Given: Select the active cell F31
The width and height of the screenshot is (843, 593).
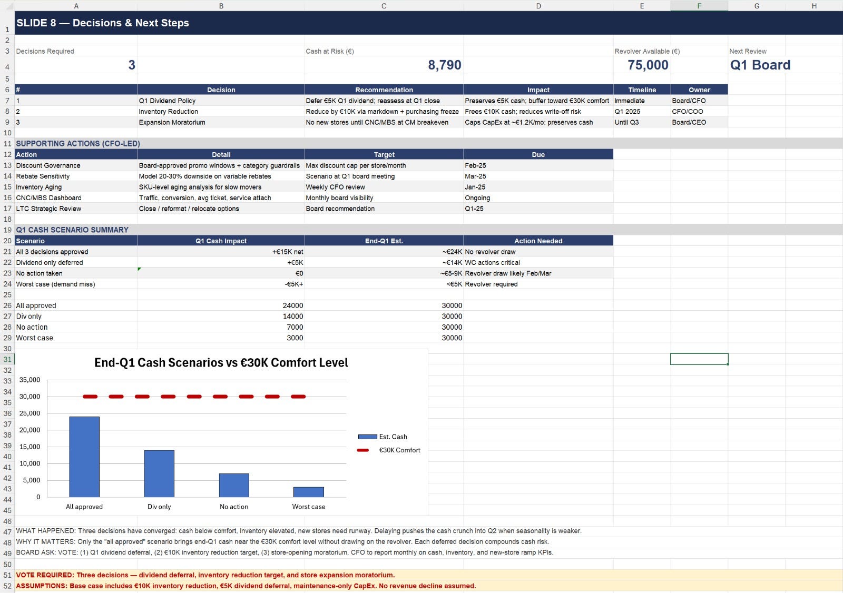Looking at the screenshot, I should point(699,359).
